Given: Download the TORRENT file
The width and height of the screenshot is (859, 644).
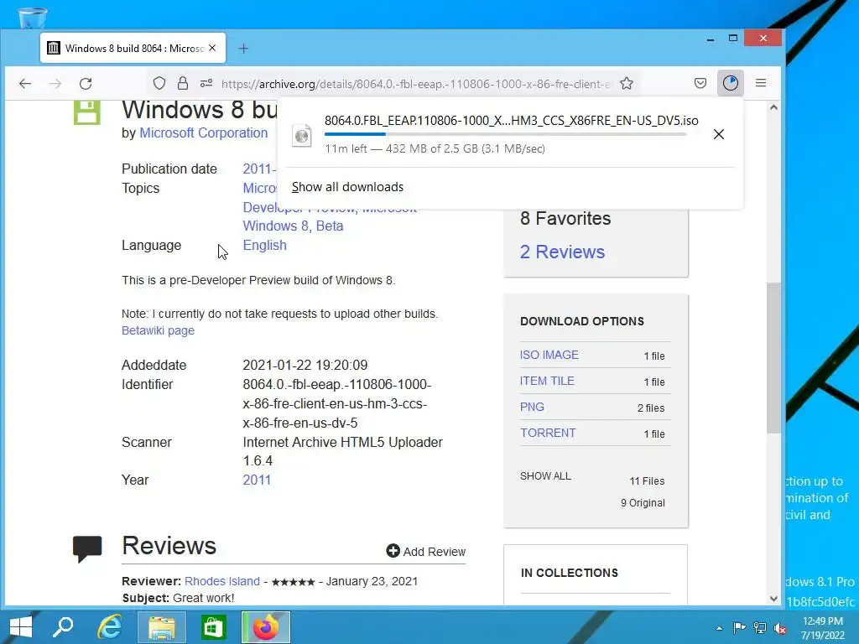Looking at the screenshot, I should tap(548, 434).
